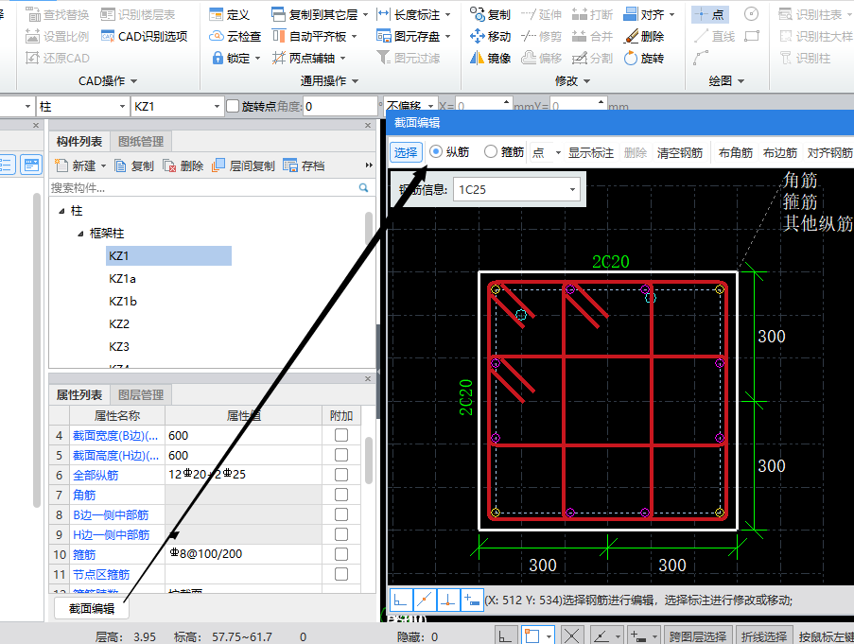Collapse the 柱 tree node
Screen dimensions: 854x644
tap(61, 211)
